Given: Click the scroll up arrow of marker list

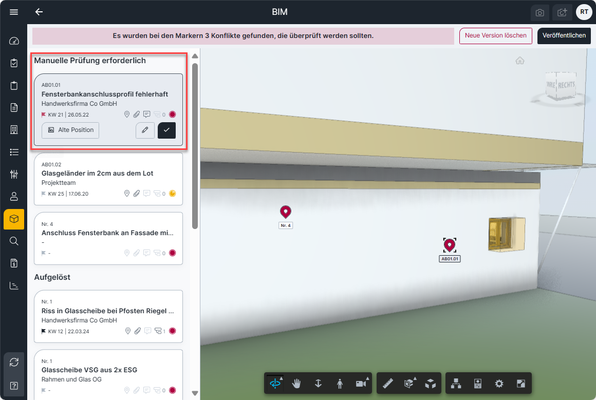Looking at the screenshot, I should pos(195,56).
